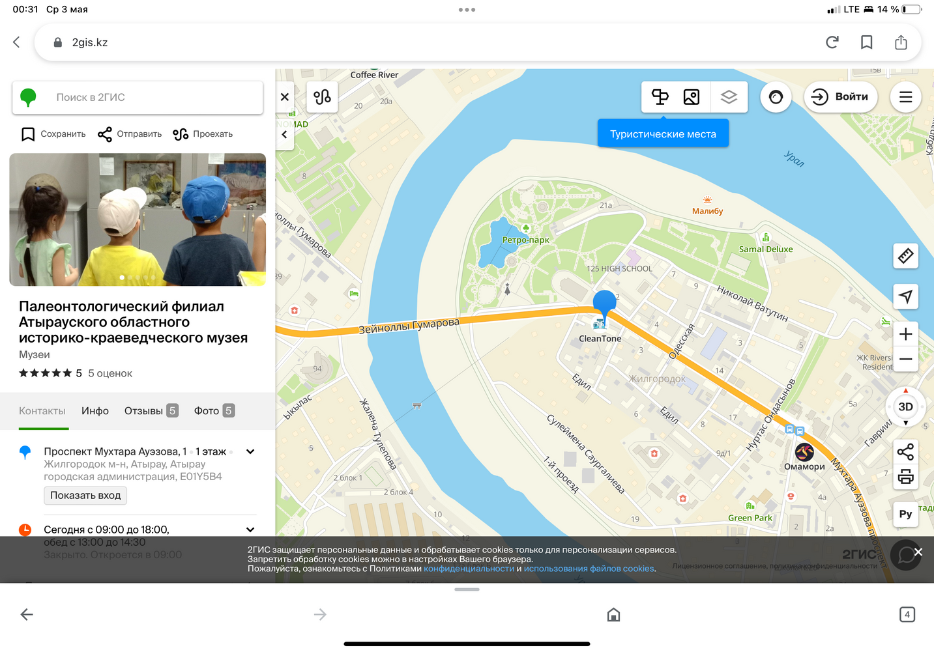The width and height of the screenshot is (934, 652).
Task: Bookmark the page in browser toolbar
Action: 867,42
